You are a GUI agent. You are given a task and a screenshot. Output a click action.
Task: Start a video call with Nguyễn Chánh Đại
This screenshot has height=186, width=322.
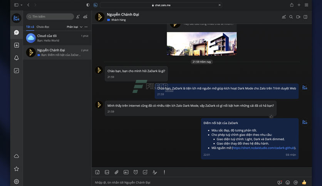(298, 17)
